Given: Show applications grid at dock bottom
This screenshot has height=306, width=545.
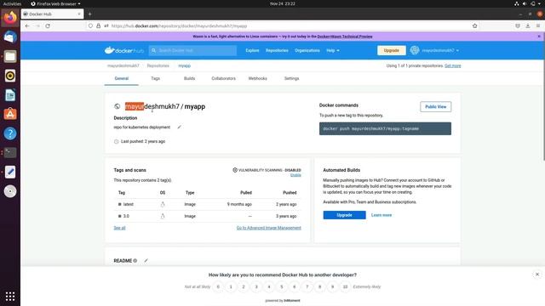Looking at the screenshot, I should [10, 297].
